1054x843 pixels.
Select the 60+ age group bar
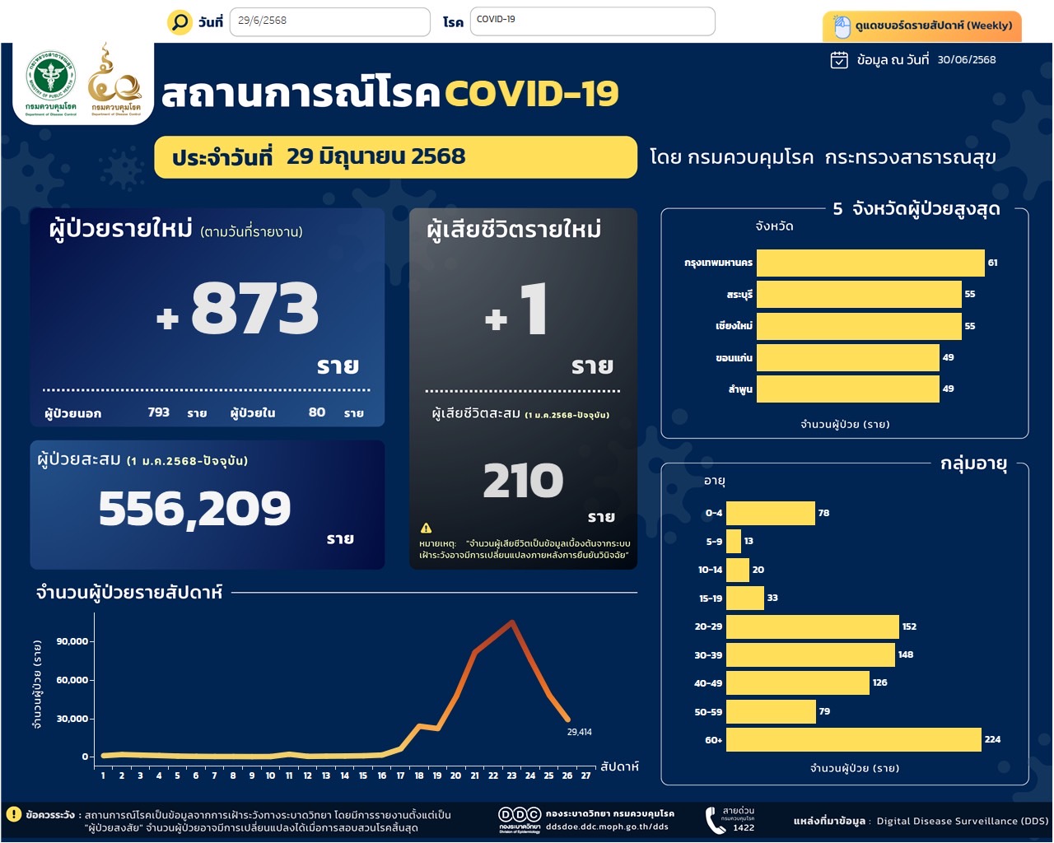[x=854, y=739]
